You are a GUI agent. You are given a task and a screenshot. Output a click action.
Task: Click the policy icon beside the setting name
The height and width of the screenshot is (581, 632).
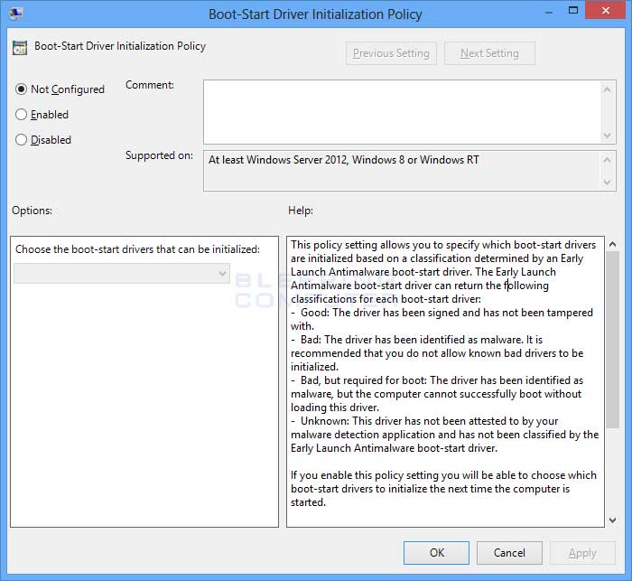[20, 47]
